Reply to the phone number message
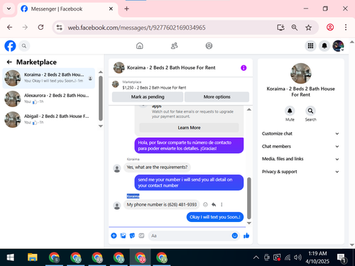 (214, 204)
